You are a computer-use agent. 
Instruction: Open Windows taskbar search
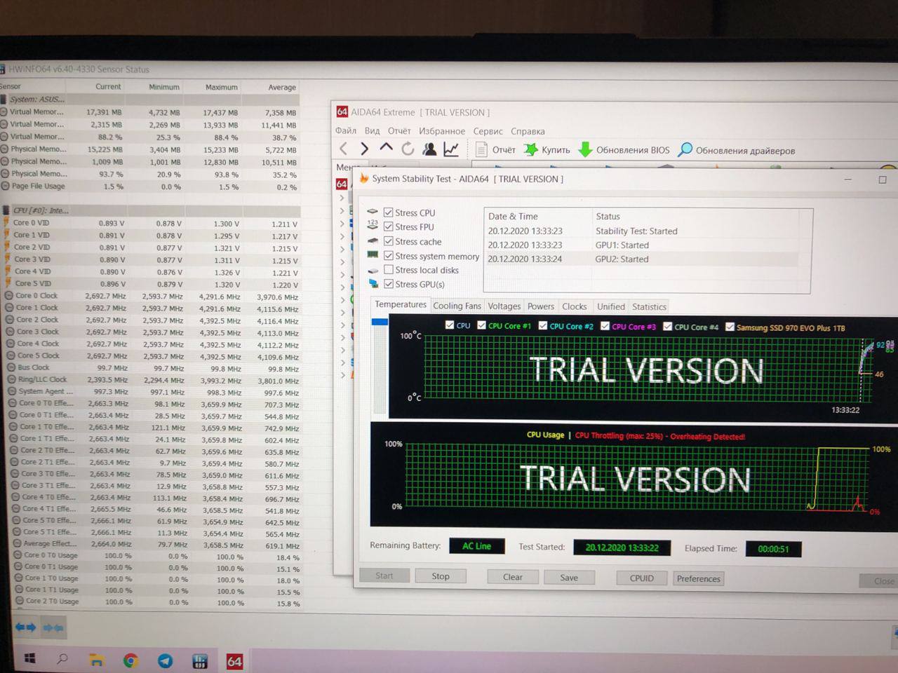(62, 658)
